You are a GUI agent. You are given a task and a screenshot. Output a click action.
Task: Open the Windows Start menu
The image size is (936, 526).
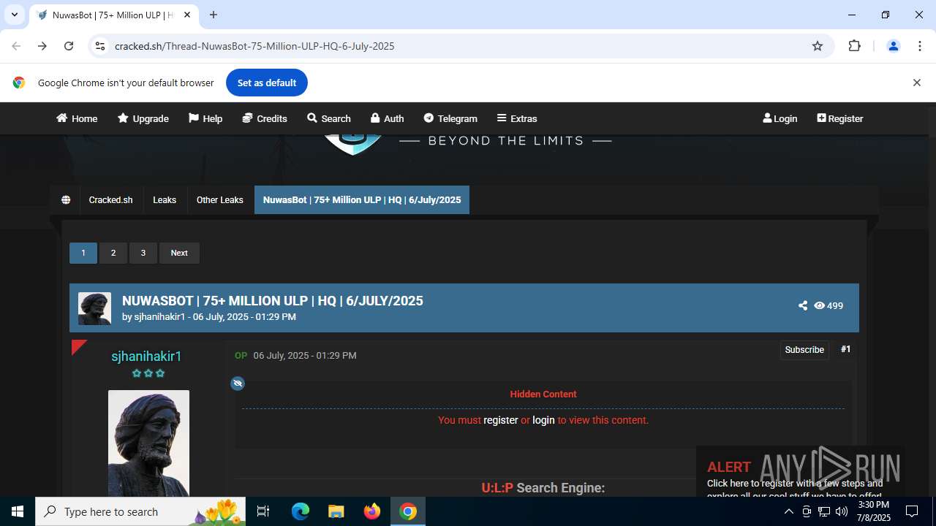coord(18,511)
